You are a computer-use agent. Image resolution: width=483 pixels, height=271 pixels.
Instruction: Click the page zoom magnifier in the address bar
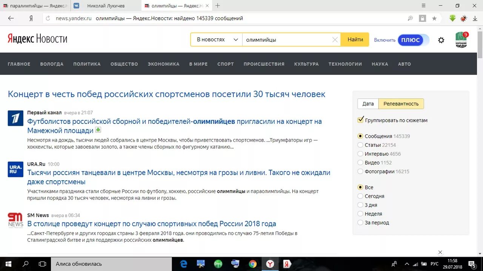(410, 18)
